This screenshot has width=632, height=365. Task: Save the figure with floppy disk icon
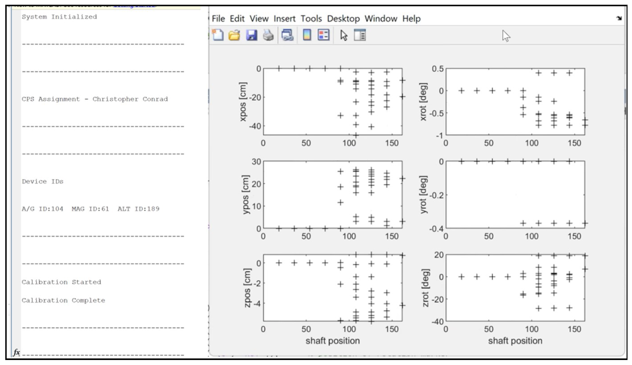click(x=251, y=35)
